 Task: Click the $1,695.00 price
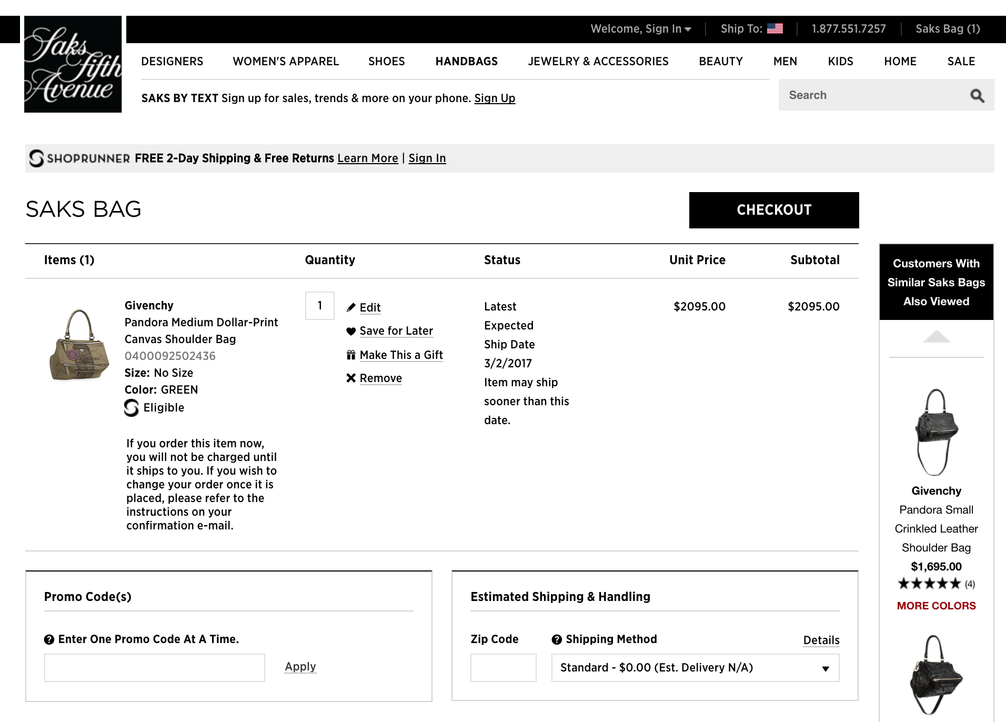point(936,567)
